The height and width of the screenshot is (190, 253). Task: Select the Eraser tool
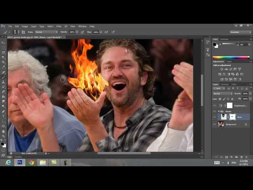[3, 92]
